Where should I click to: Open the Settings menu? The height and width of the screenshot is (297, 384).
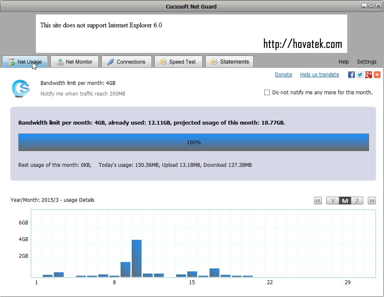pyautogui.click(x=366, y=62)
